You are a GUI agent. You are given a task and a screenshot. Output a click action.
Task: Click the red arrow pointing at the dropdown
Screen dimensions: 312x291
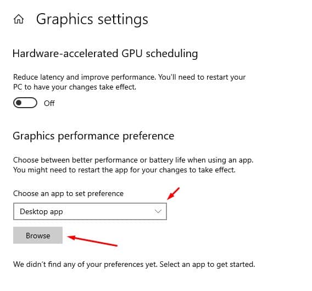(174, 193)
